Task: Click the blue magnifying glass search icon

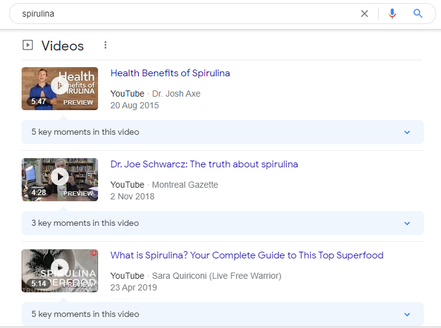Action: click(418, 13)
